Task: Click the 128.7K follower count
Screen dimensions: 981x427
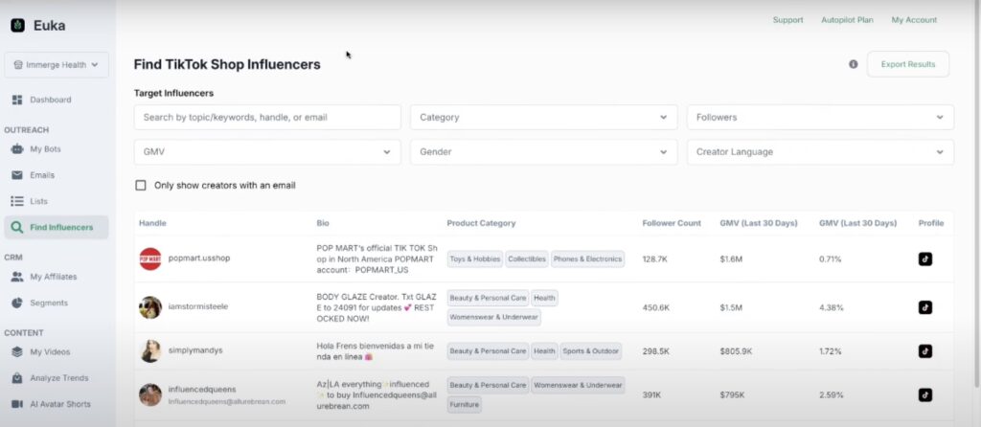Action: click(x=655, y=258)
